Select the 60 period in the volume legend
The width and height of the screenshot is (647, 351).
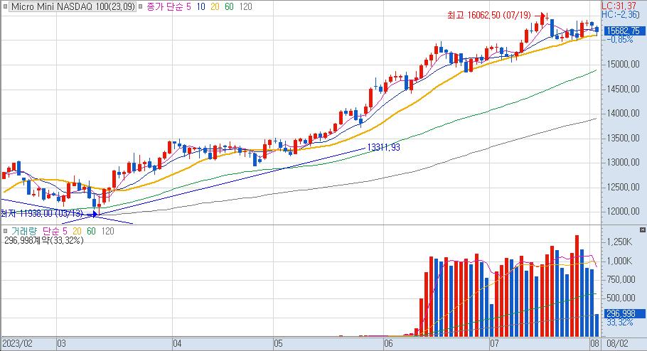coord(91,231)
